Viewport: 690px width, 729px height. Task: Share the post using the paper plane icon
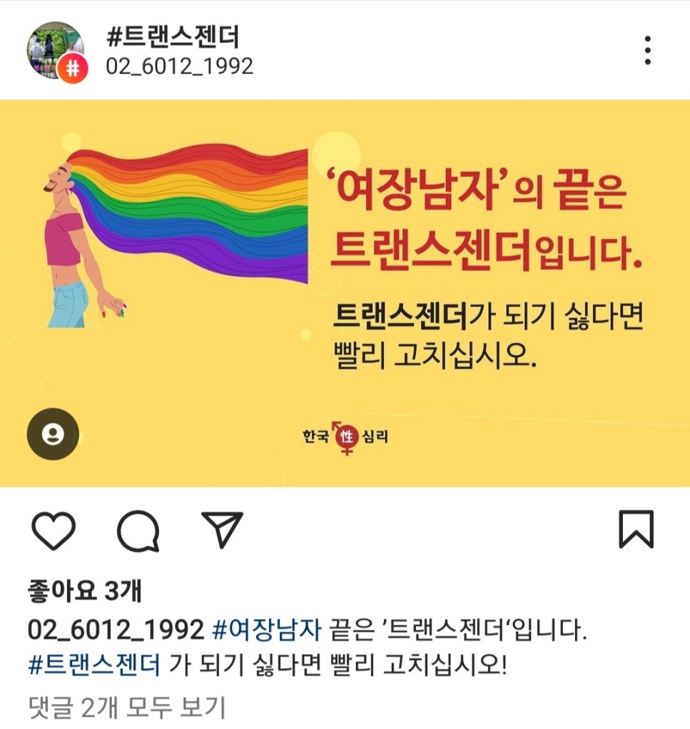tap(222, 529)
